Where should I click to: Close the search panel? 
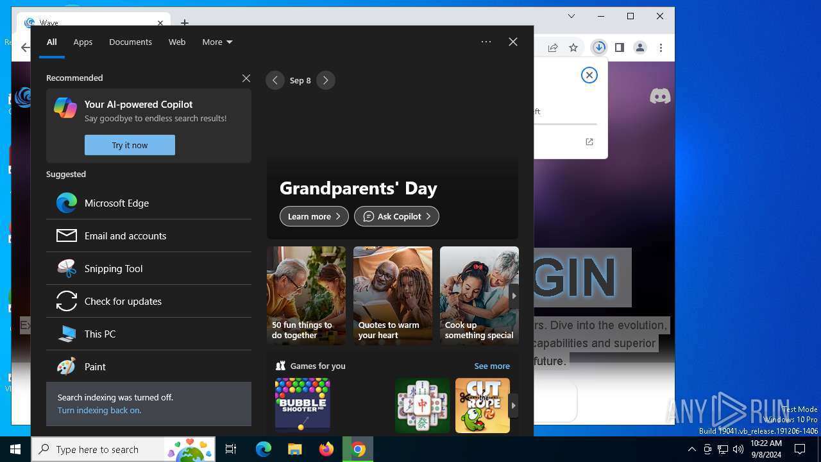click(x=513, y=42)
